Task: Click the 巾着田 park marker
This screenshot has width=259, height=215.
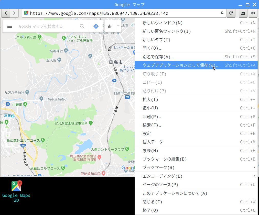Action: (25, 104)
